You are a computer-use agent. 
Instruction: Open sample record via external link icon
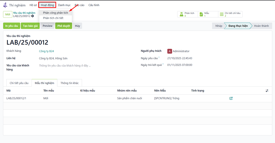231,98
